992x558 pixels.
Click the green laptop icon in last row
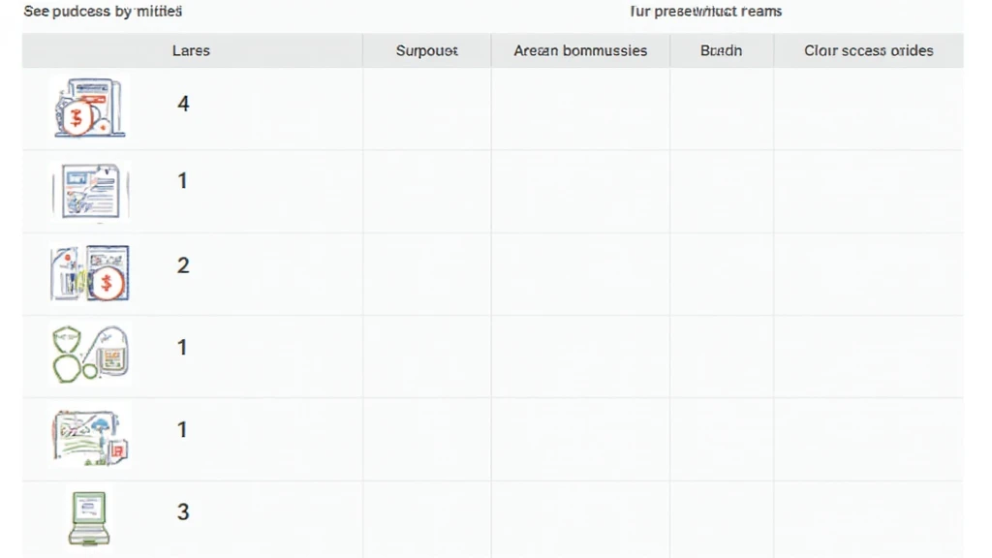(x=89, y=518)
